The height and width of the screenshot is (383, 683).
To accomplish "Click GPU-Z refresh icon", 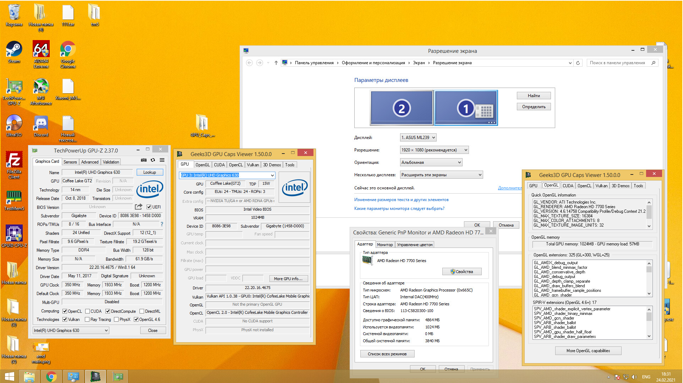I will 153,160.
